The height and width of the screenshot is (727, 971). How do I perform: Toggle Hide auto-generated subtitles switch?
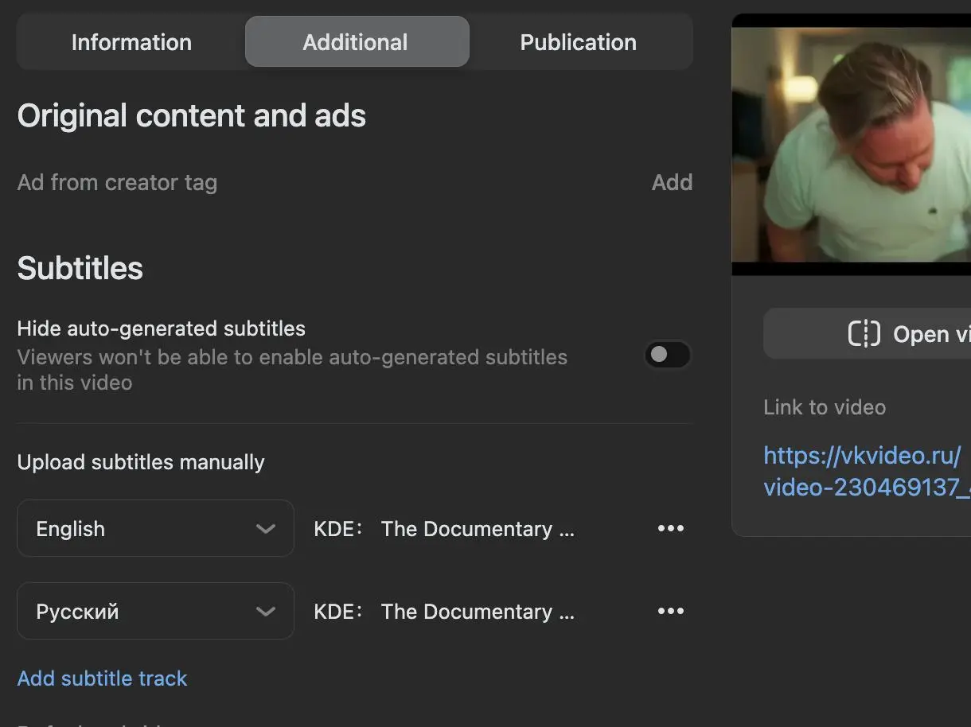[x=667, y=355]
